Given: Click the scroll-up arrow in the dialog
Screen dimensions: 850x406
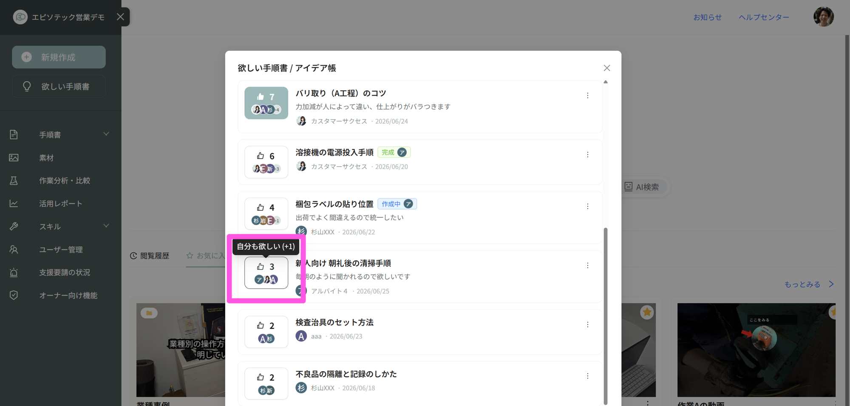Looking at the screenshot, I should click(x=606, y=82).
